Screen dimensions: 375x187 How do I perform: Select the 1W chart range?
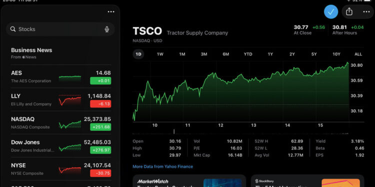tap(160, 54)
